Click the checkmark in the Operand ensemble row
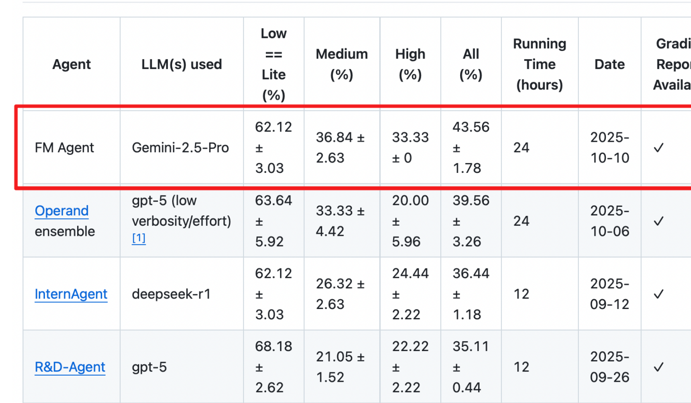This screenshot has height=403, width=691. 658,221
